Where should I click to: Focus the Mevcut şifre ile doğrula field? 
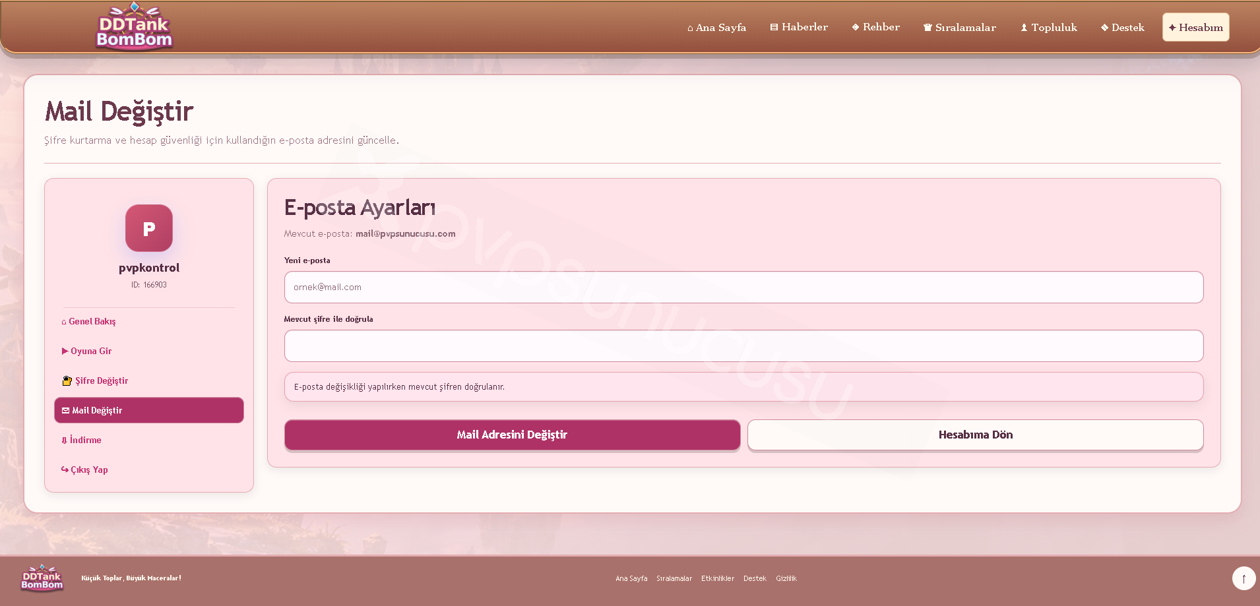coord(744,346)
